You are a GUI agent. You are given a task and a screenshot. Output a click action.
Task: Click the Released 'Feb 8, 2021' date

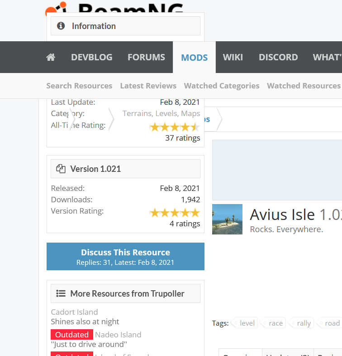(x=180, y=188)
